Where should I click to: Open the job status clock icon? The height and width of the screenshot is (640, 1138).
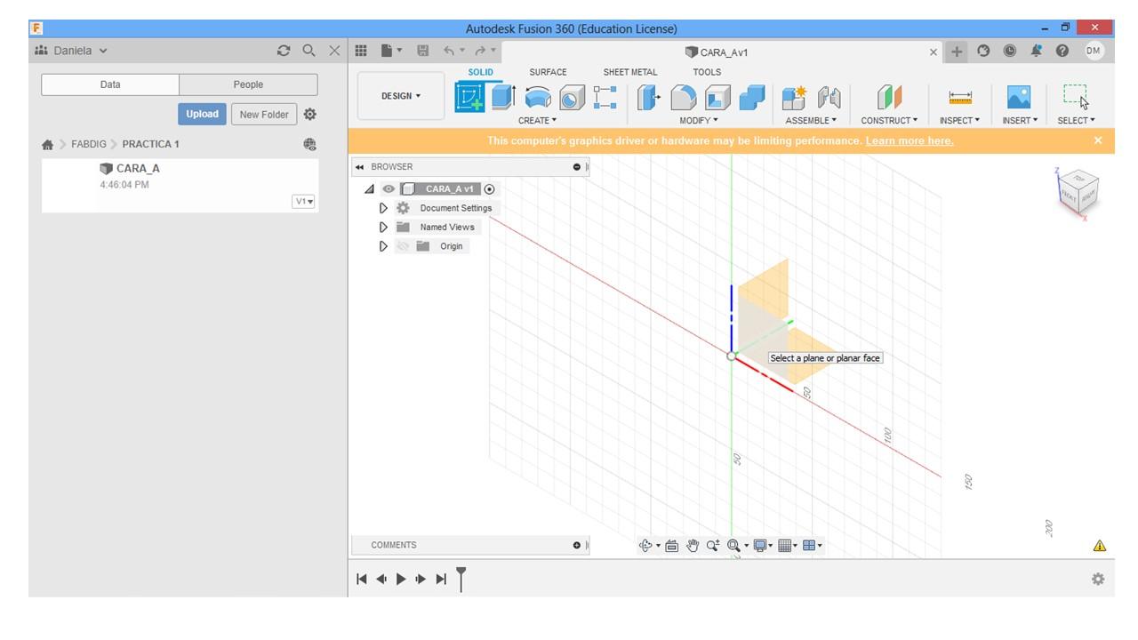pos(1010,52)
